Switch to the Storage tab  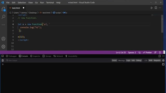tap(47, 56)
